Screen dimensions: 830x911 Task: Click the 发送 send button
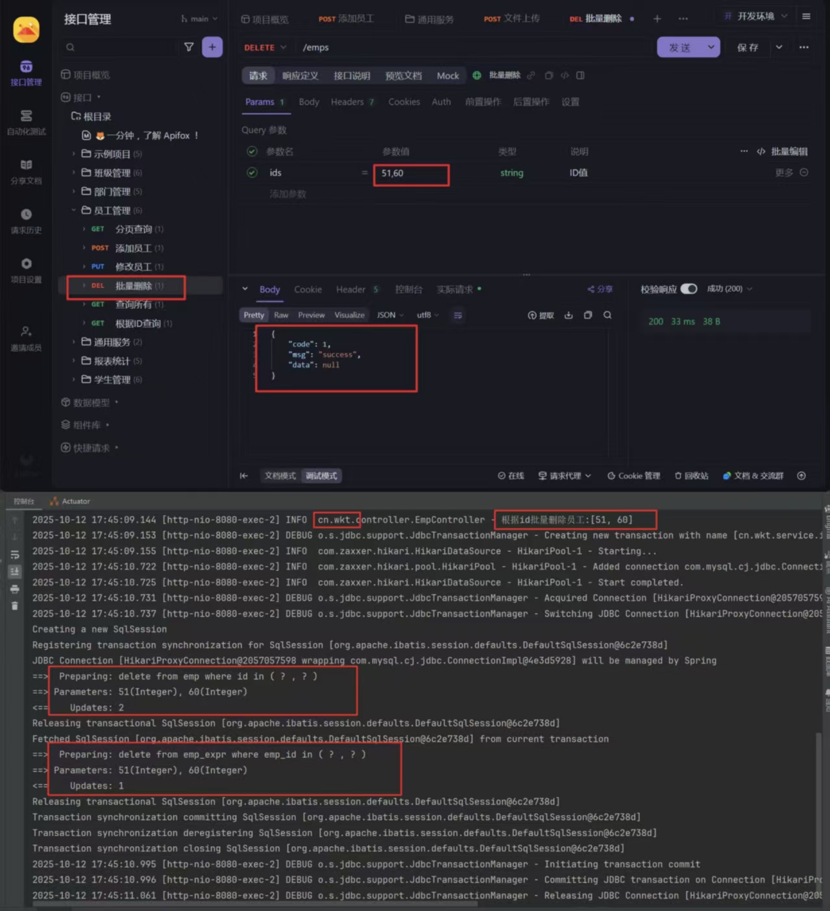coord(679,47)
